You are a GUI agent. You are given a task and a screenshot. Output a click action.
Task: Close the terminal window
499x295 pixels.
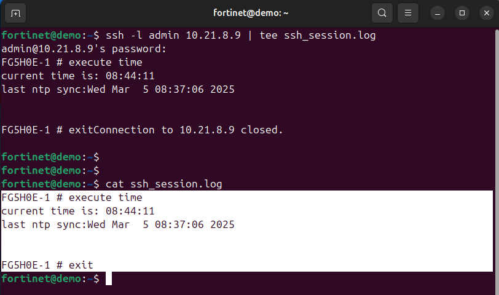coord(484,12)
